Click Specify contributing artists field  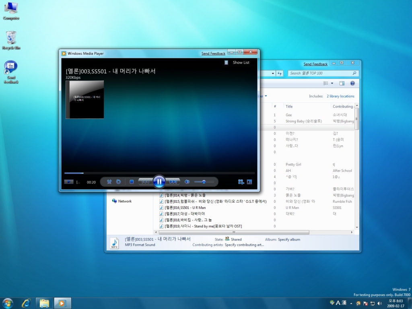(244, 245)
